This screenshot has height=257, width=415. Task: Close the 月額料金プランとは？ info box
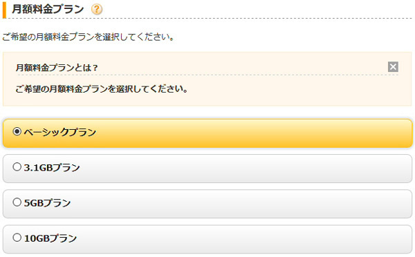coord(393,66)
